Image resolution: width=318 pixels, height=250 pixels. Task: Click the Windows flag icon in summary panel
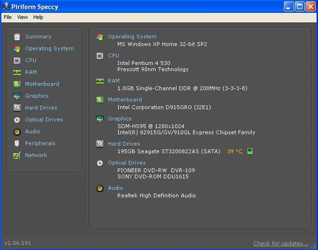click(x=100, y=37)
